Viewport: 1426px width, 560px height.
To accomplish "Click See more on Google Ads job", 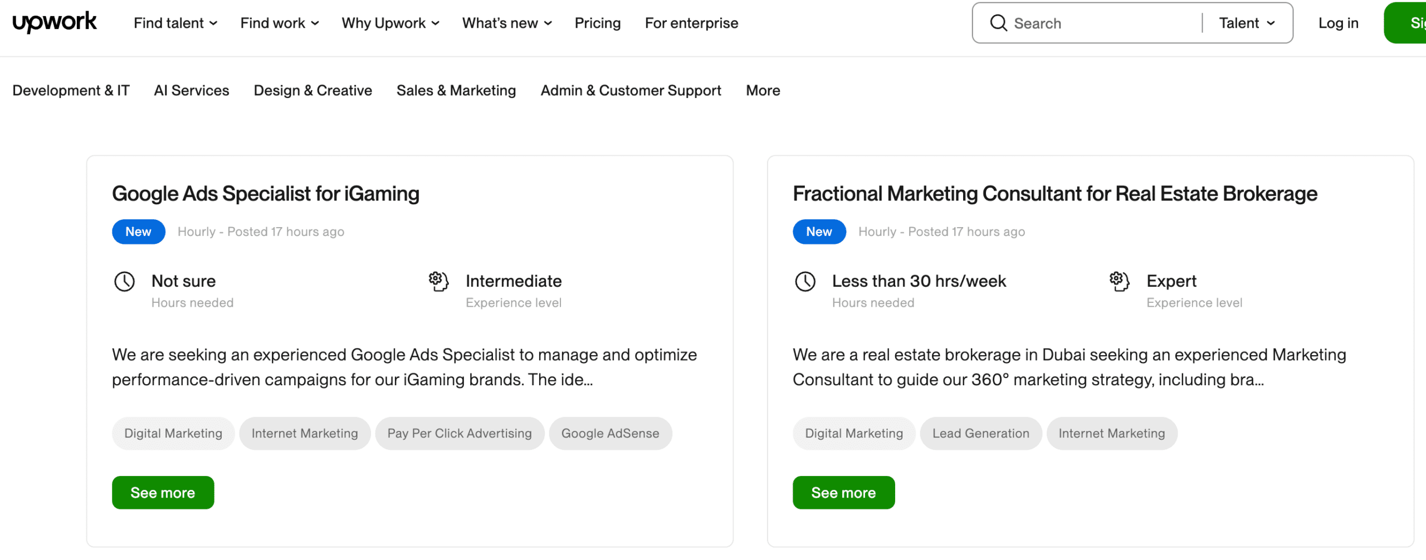I will click(x=163, y=493).
